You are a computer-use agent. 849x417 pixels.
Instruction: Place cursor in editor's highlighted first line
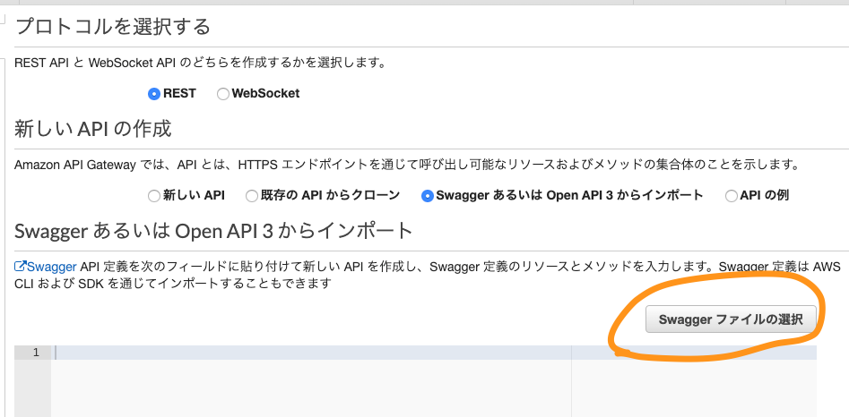(434, 353)
